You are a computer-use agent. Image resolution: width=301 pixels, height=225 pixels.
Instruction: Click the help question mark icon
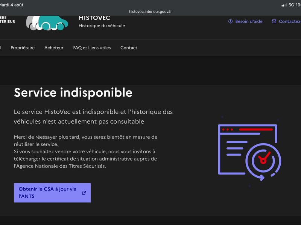(x=230, y=21)
